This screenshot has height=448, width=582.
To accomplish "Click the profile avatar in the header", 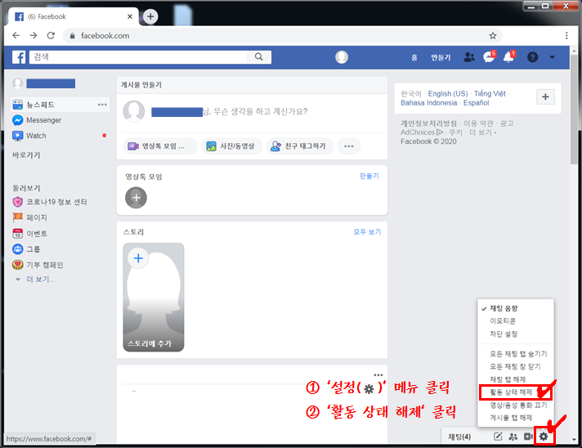I will (342, 56).
